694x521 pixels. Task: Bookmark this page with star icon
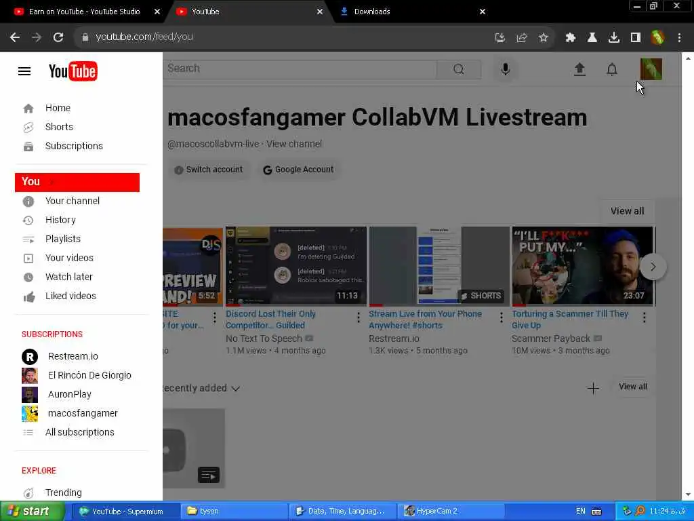pyautogui.click(x=543, y=38)
